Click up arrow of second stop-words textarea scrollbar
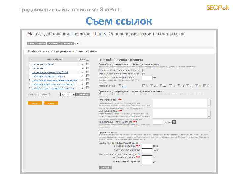238x178 pixels. pos(209,111)
